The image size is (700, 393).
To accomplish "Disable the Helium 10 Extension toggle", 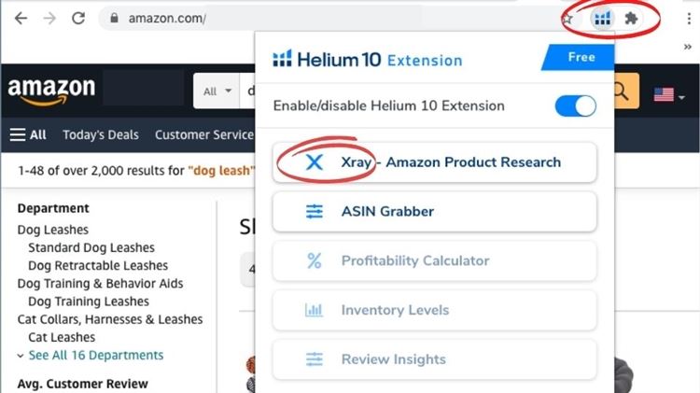I will pos(575,105).
